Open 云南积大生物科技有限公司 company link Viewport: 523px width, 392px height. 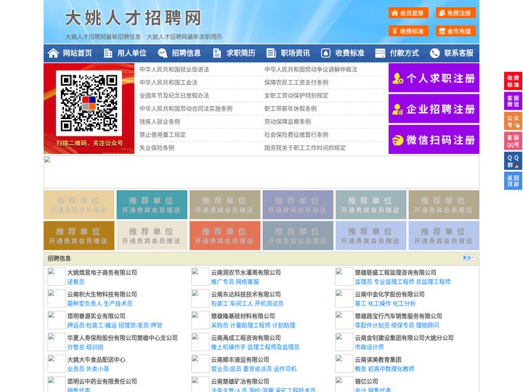pyautogui.click(x=102, y=294)
